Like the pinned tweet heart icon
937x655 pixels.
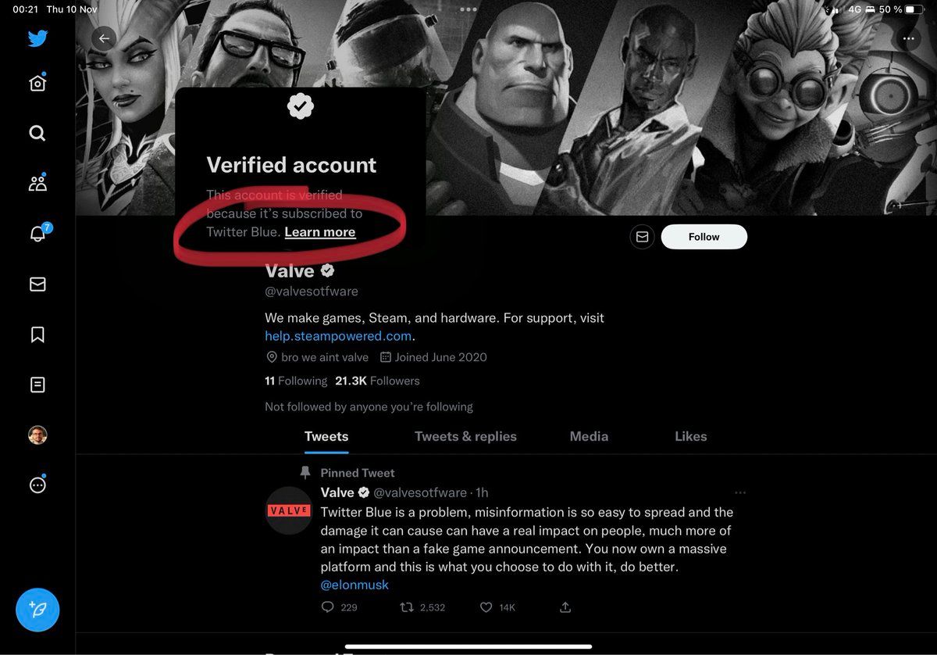486,607
